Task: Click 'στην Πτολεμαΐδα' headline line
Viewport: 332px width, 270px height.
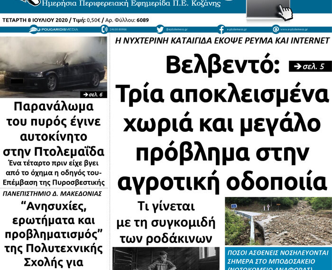Action: pyautogui.click(x=54, y=152)
